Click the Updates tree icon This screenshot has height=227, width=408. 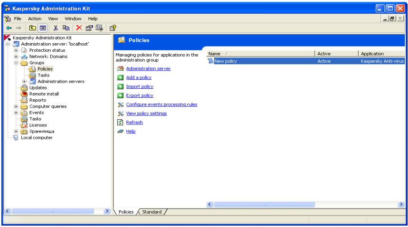point(24,87)
